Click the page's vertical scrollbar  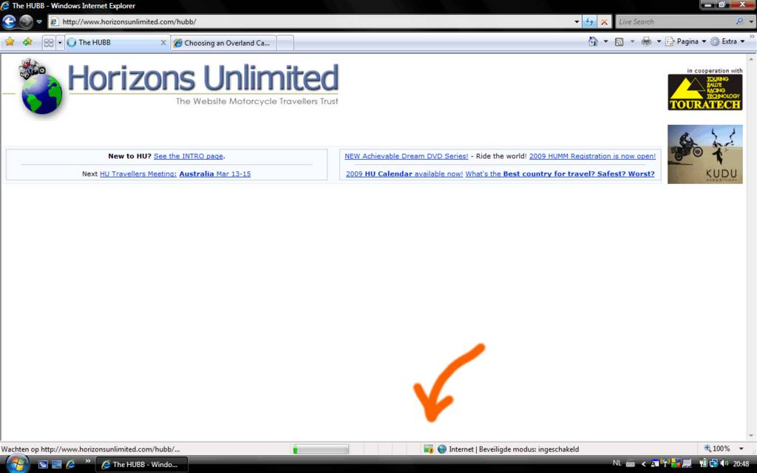click(x=751, y=246)
